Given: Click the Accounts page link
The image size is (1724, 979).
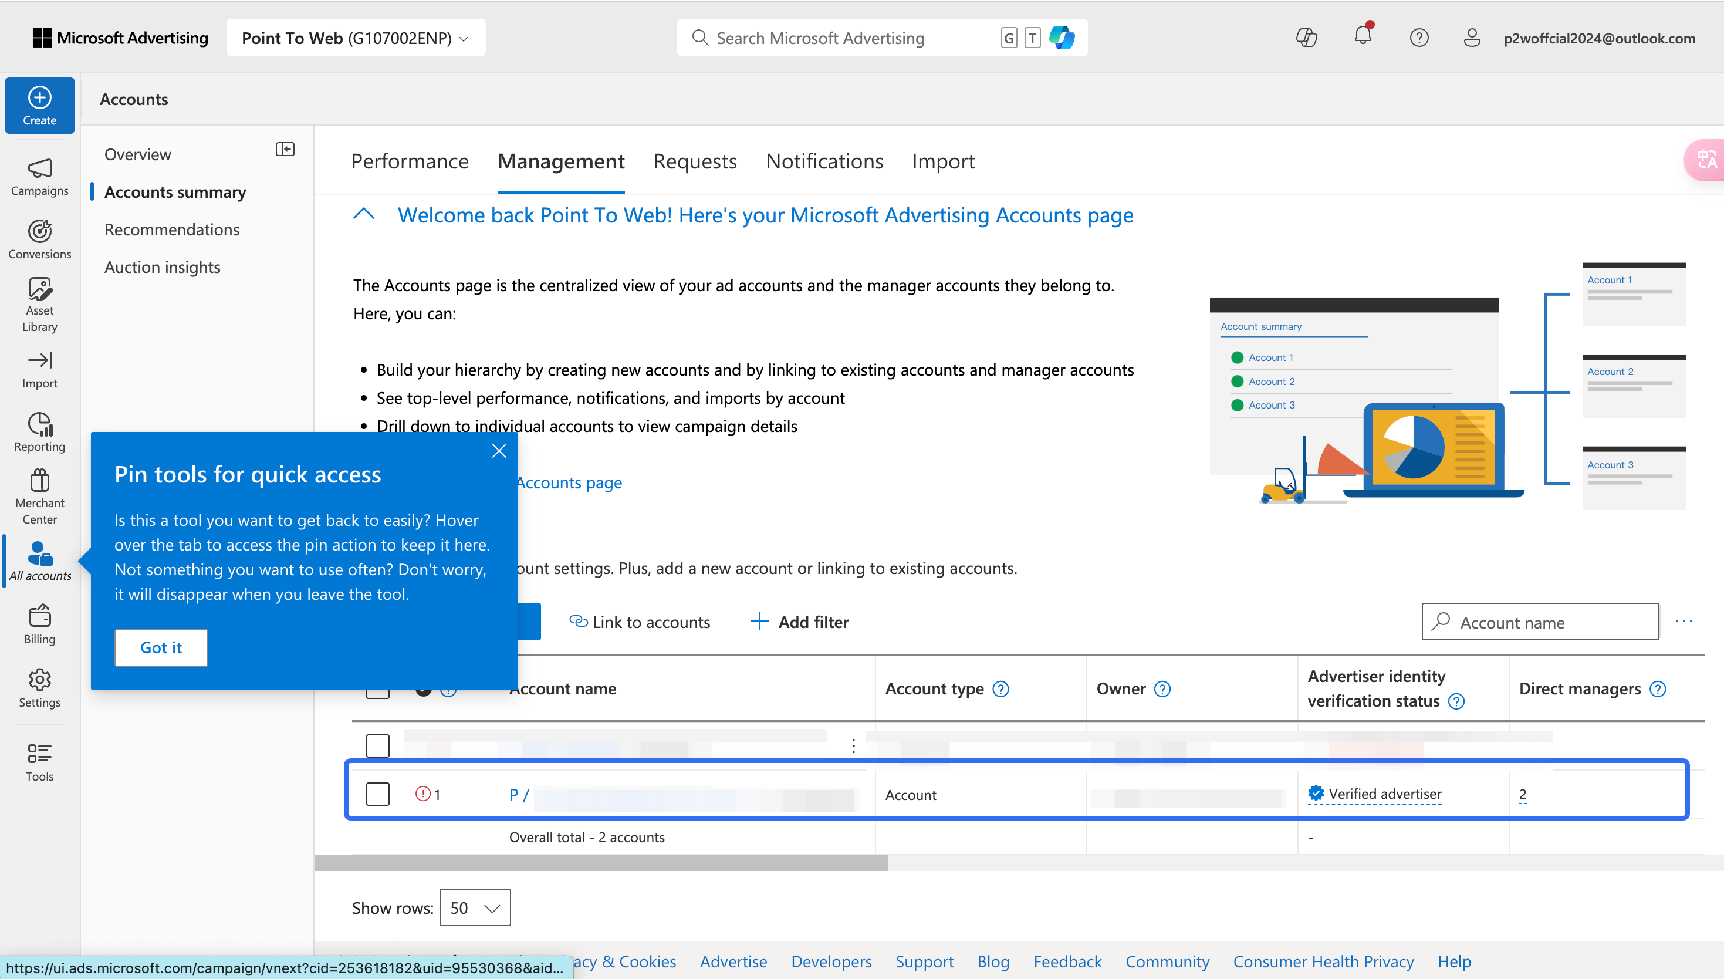Looking at the screenshot, I should pos(569,483).
